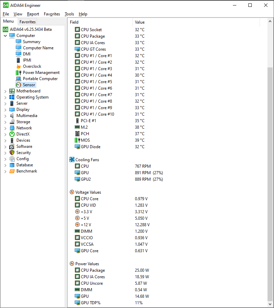
Task: Click the AIDA64 v6.25.5434 Beta root icon
Action: tap(5, 29)
